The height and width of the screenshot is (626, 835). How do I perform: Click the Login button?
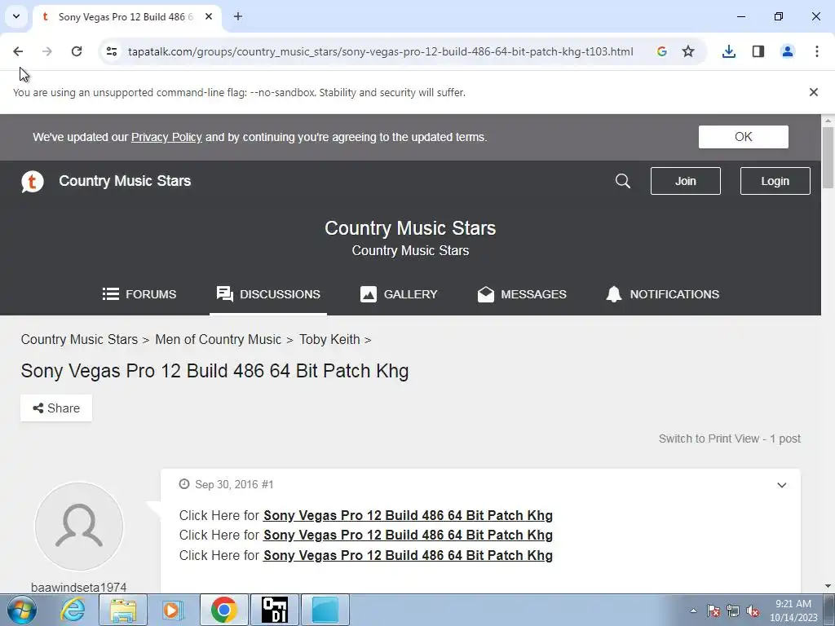pos(775,181)
